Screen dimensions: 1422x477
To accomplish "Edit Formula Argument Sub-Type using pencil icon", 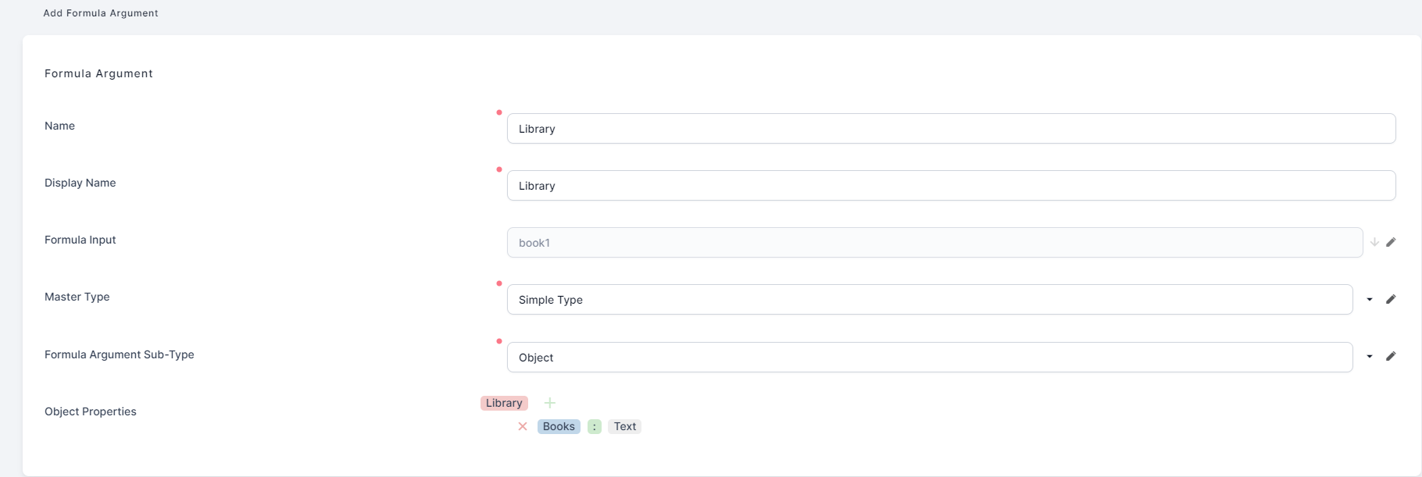I will (x=1391, y=356).
